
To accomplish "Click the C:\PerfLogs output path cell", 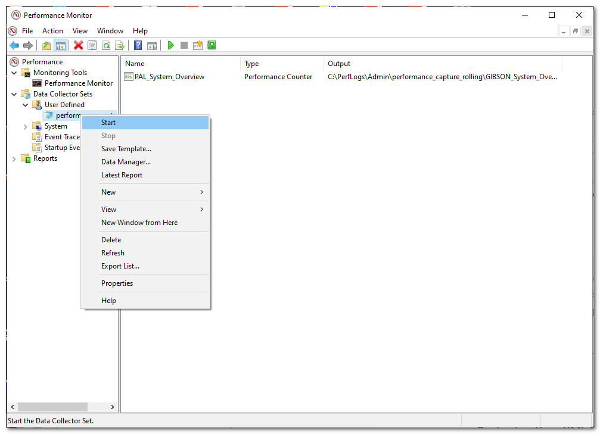I will pos(442,76).
